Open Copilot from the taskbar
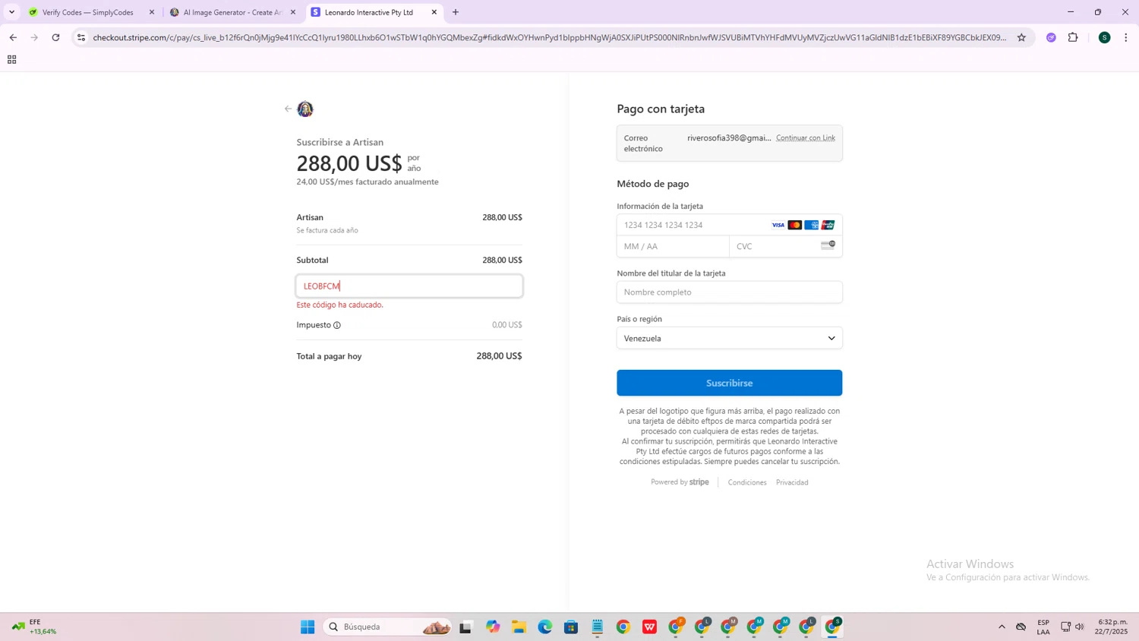 coord(493,627)
